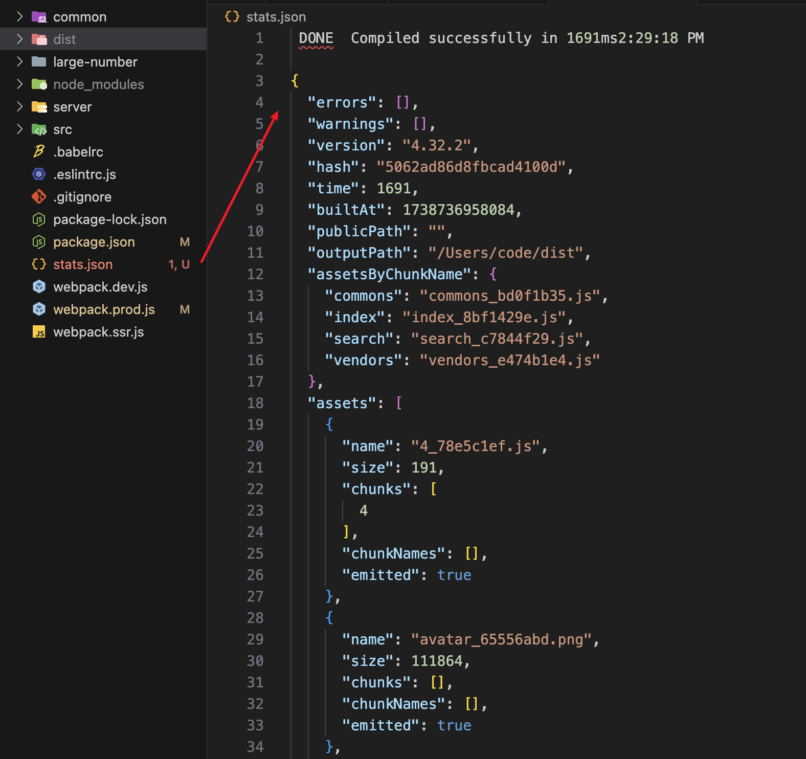Click the value "index_8bf1429e.js"
Screen dimensions: 806x759
click(x=484, y=317)
